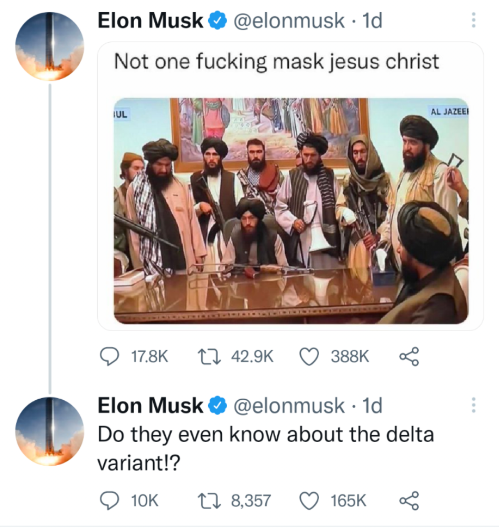Screen dimensions: 499x528
Task: Open the embedded Al Jazeera photo
Action: pos(291,211)
